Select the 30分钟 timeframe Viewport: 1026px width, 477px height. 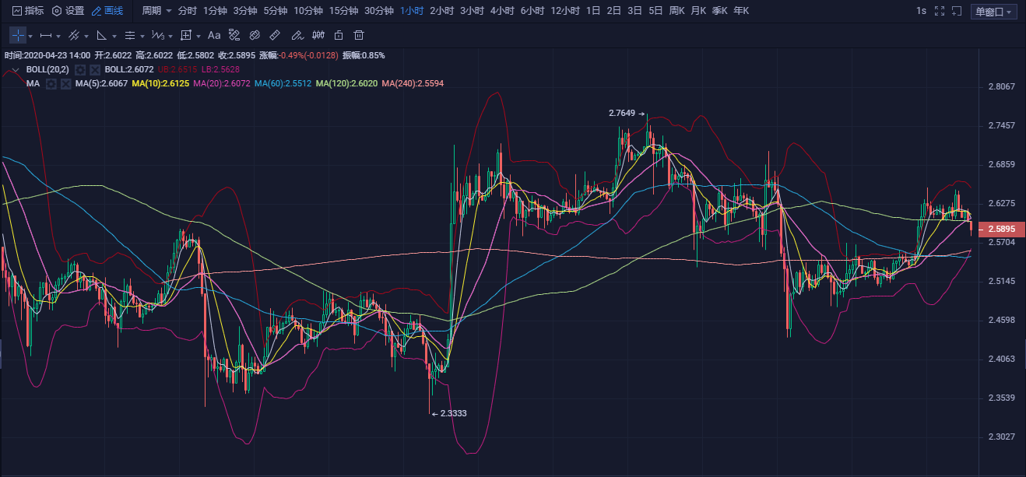[379, 11]
